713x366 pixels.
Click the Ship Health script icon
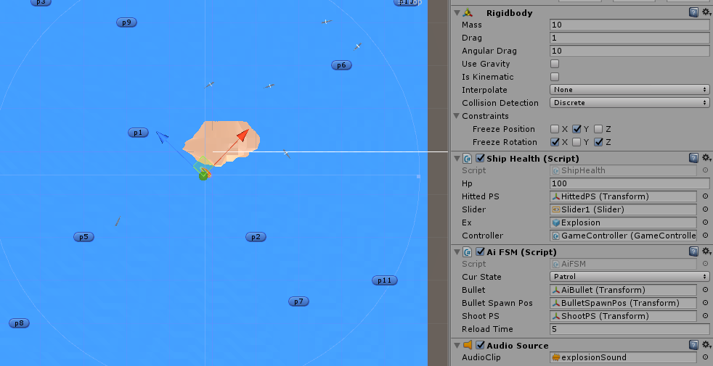467,159
